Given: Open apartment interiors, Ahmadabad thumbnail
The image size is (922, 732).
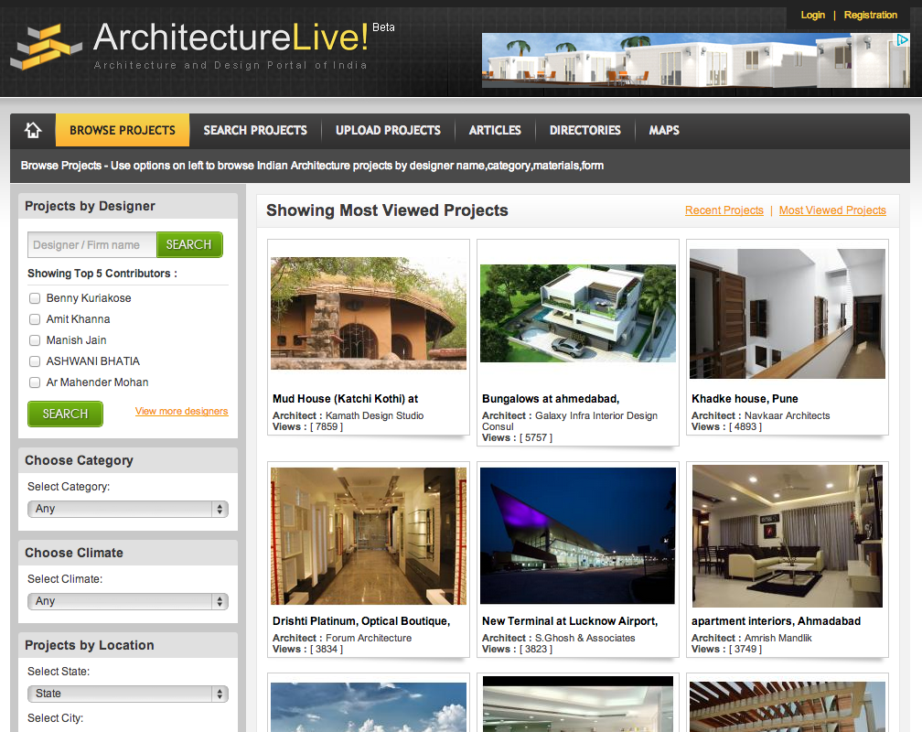Looking at the screenshot, I should pyautogui.click(x=788, y=536).
